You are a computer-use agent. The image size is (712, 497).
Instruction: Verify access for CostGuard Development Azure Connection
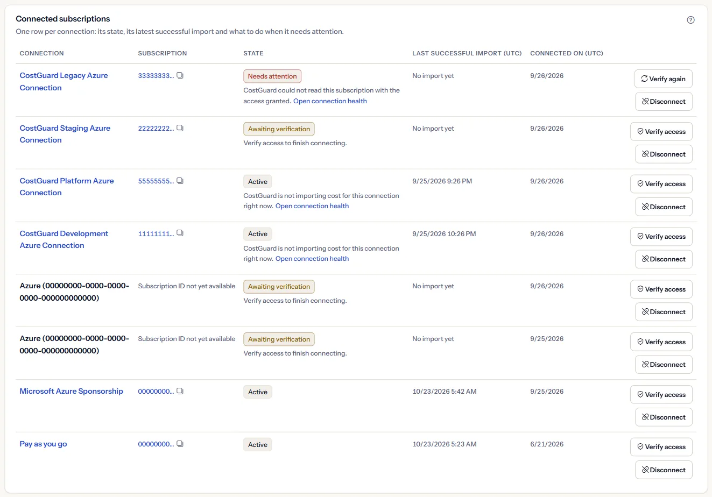tap(661, 237)
